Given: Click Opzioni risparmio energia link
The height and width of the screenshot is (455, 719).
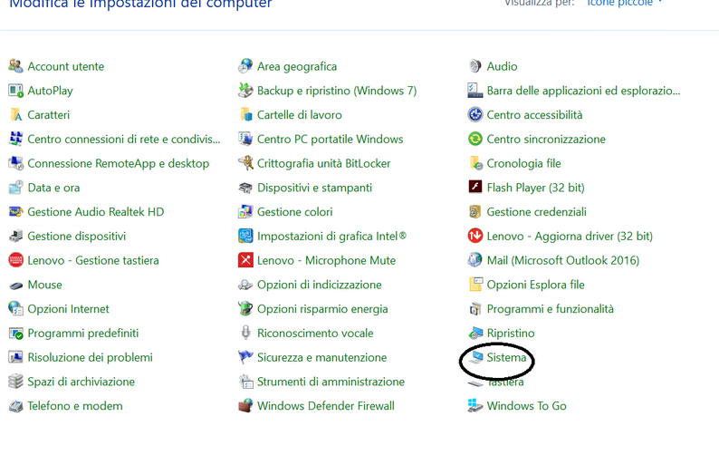Looking at the screenshot, I should click(322, 309).
